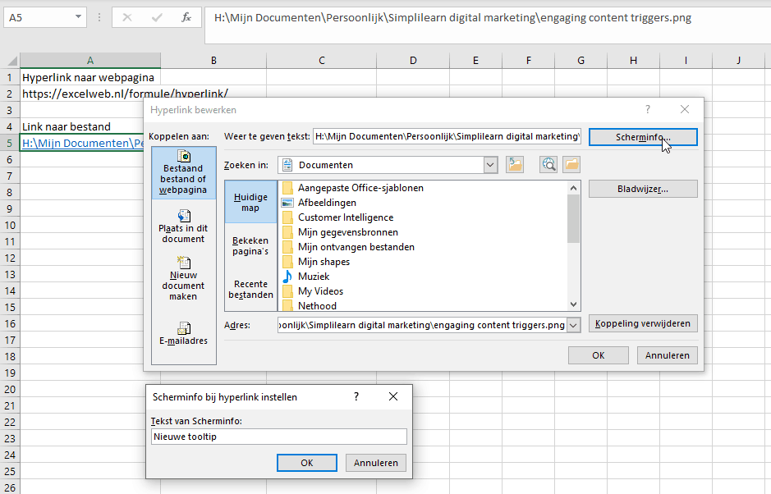Image resolution: width=771 pixels, height=494 pixels.
Task: Select 'Bestaand bestand of webpagina' link option
Action: [184, 172]
